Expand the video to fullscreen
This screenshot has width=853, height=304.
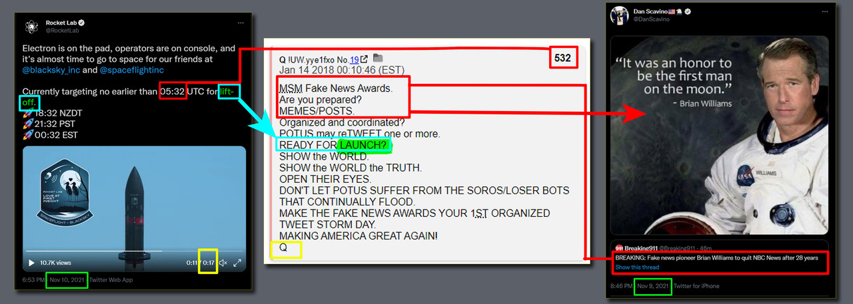[237, 263]
